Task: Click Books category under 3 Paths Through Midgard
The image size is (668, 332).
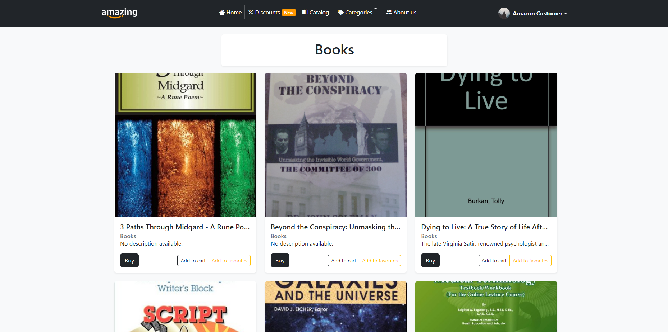Action: click(x=128, y=236)
